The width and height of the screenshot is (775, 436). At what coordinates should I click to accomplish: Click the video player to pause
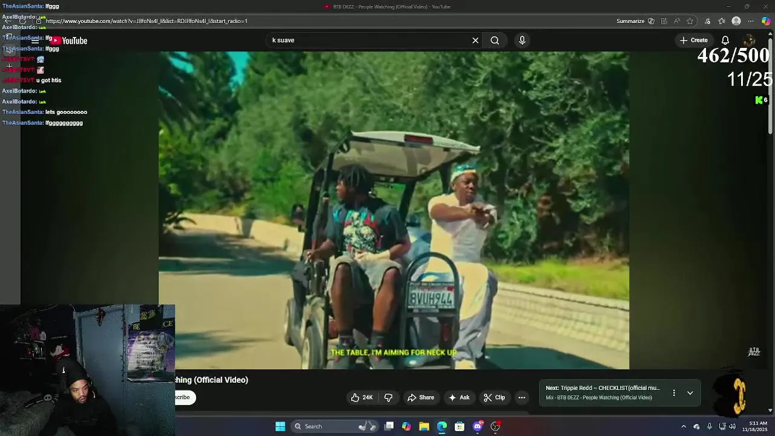[x=394, y=210]
